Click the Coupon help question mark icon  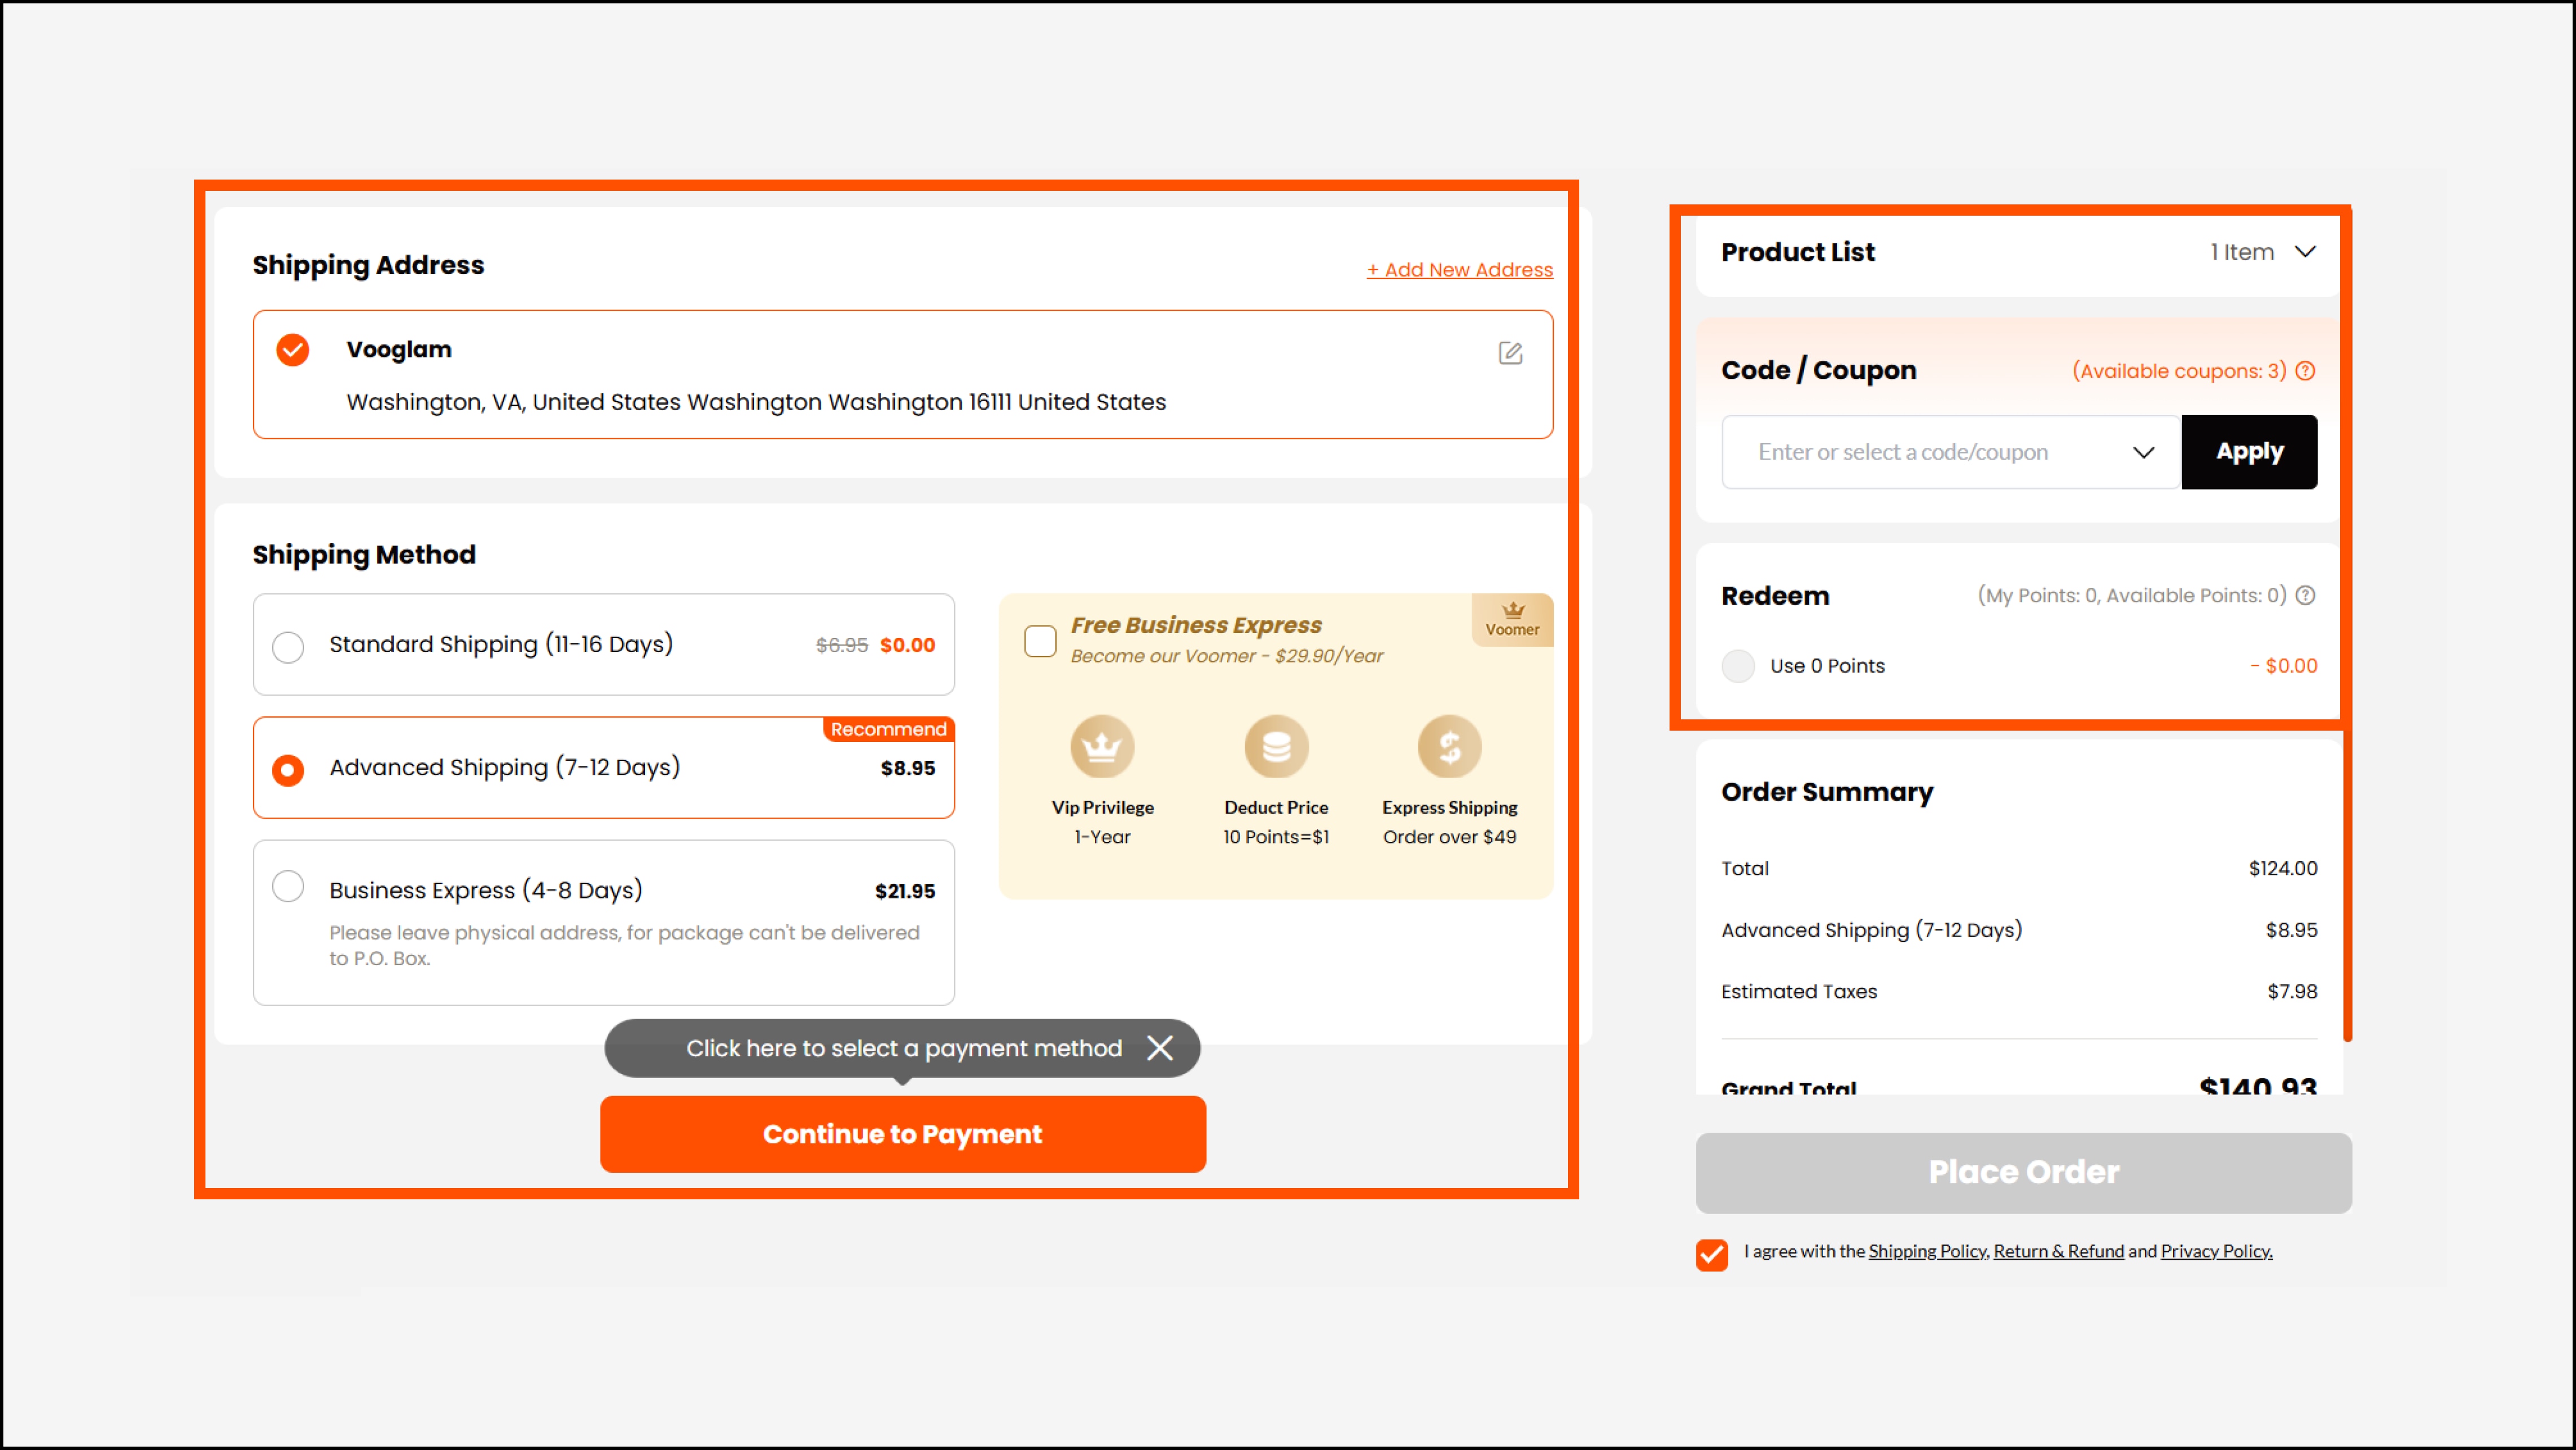point(2305,370)
